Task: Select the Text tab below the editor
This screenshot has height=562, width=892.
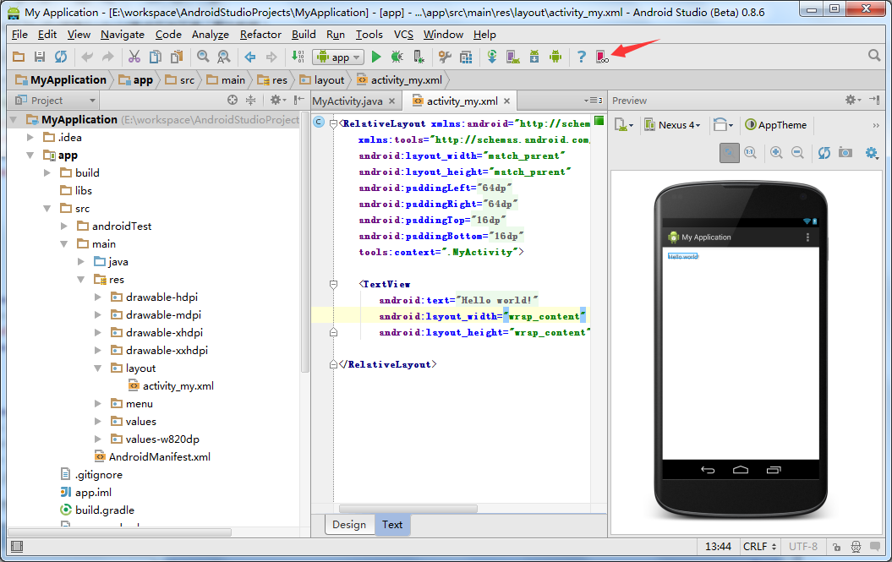Action: (392, 525)
